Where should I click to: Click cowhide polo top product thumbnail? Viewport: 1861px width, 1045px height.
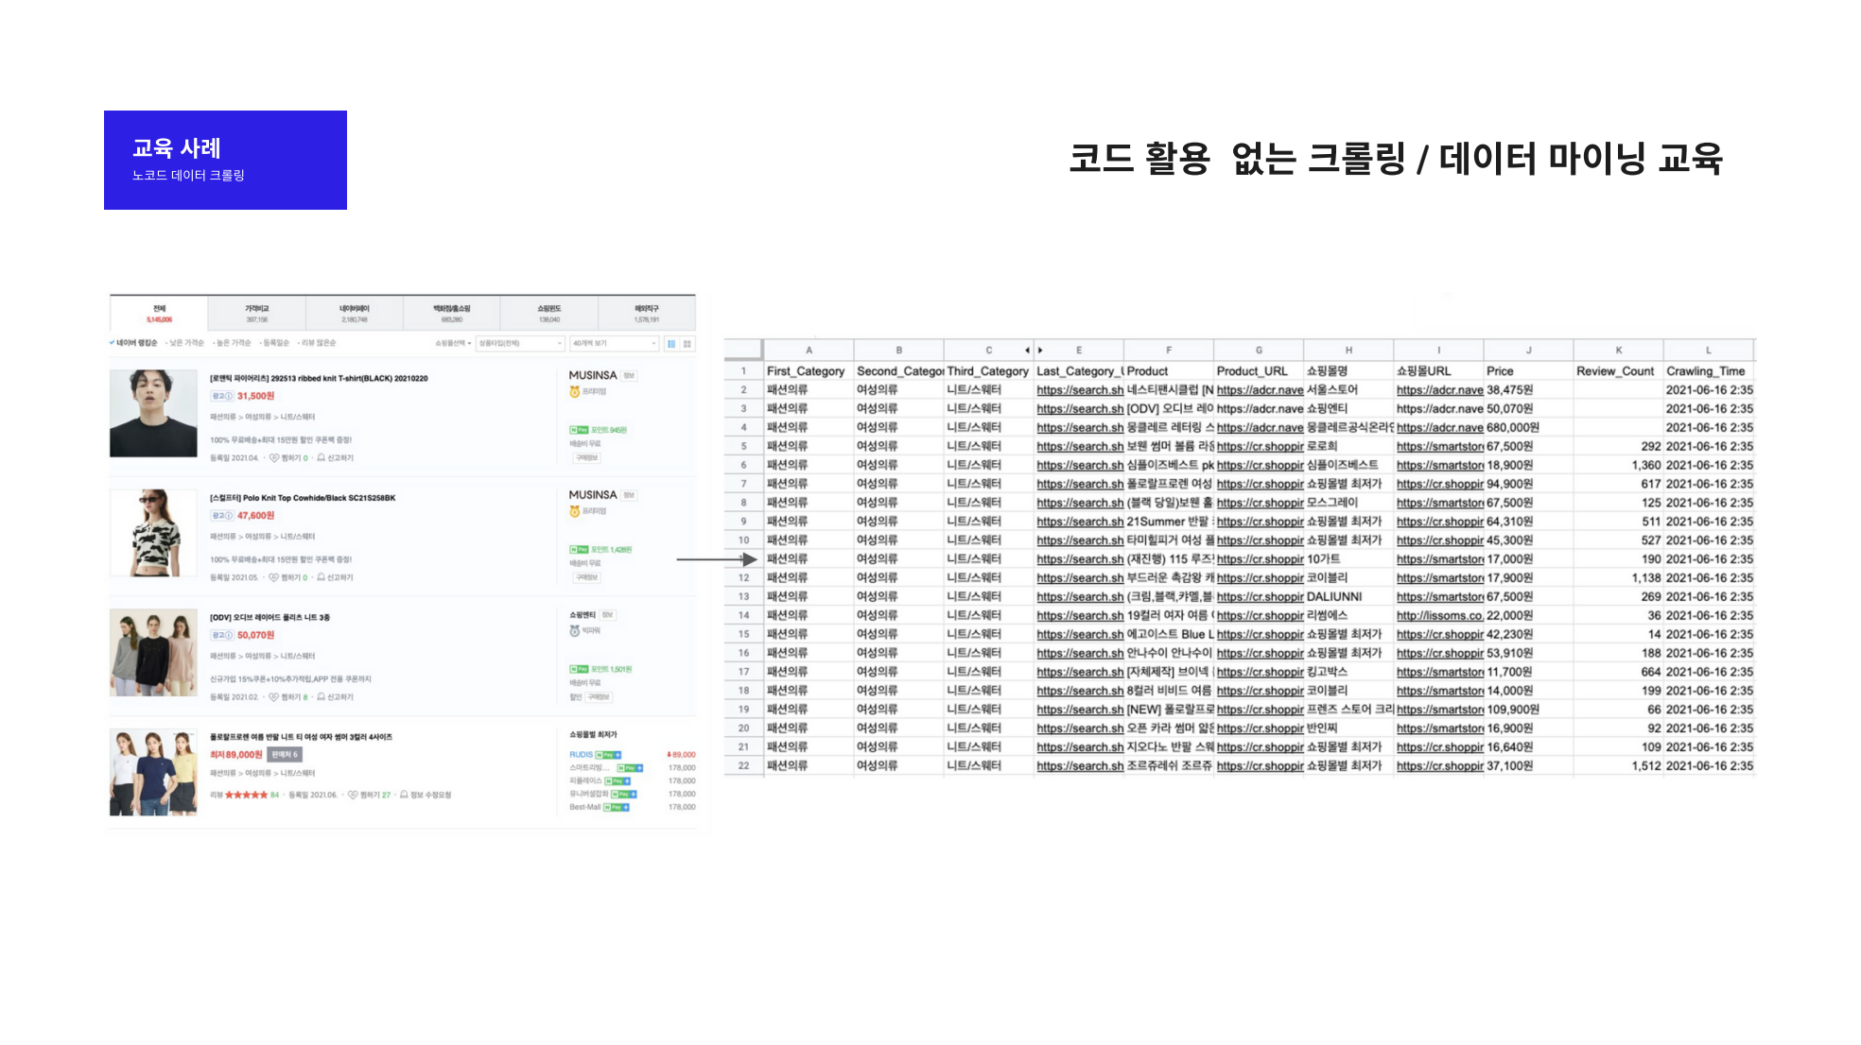tap(153, 533)
